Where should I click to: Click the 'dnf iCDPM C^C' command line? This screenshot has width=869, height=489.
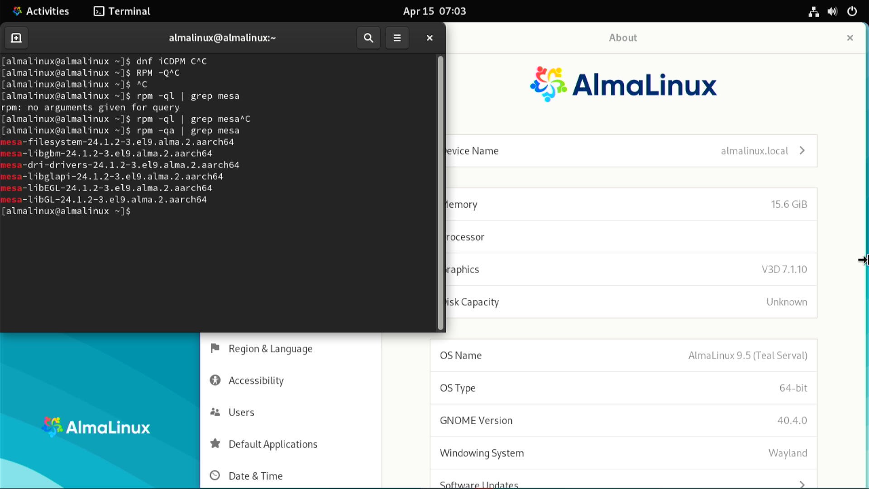click(104, 61)
